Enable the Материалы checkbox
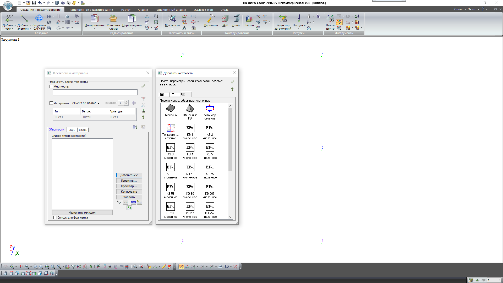Image resolution: width=503 pixels, height=283 pixels. coord(51,103)
